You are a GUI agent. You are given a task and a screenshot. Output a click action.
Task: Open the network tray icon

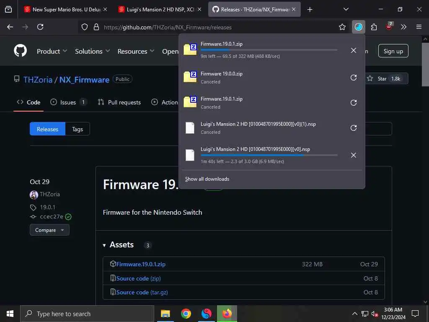pyautogui.click(x=365, y=314)
